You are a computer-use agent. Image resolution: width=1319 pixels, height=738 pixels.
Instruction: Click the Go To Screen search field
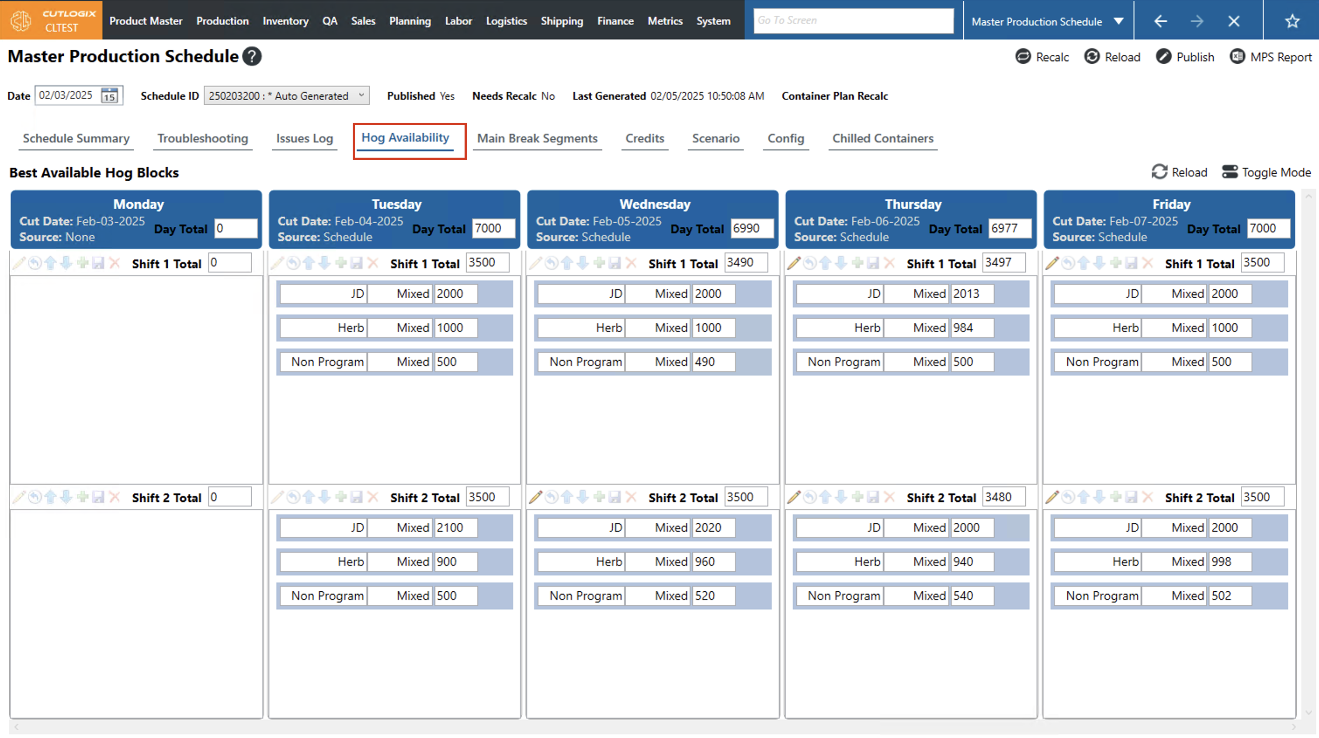pos(853,21)
